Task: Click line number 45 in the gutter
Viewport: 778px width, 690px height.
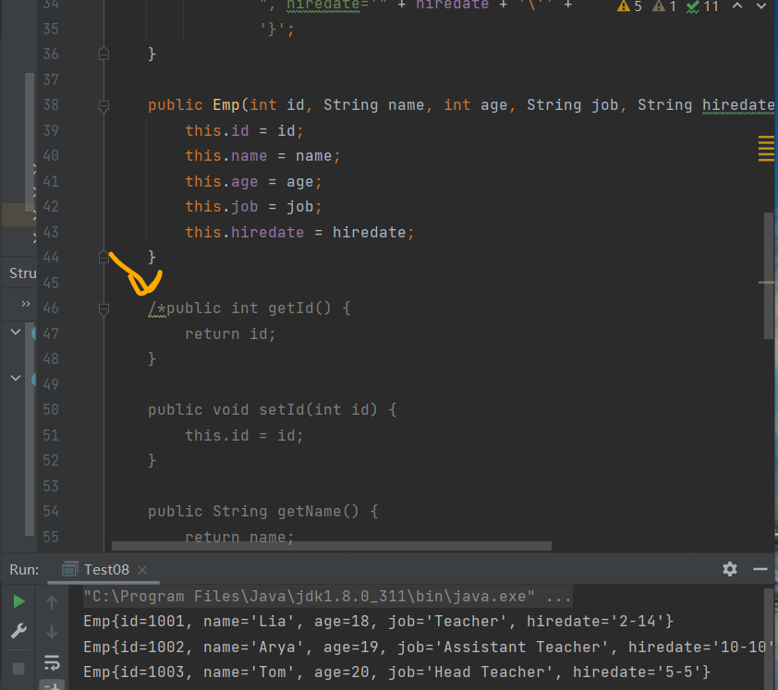Action: click(x=51, y=283)
